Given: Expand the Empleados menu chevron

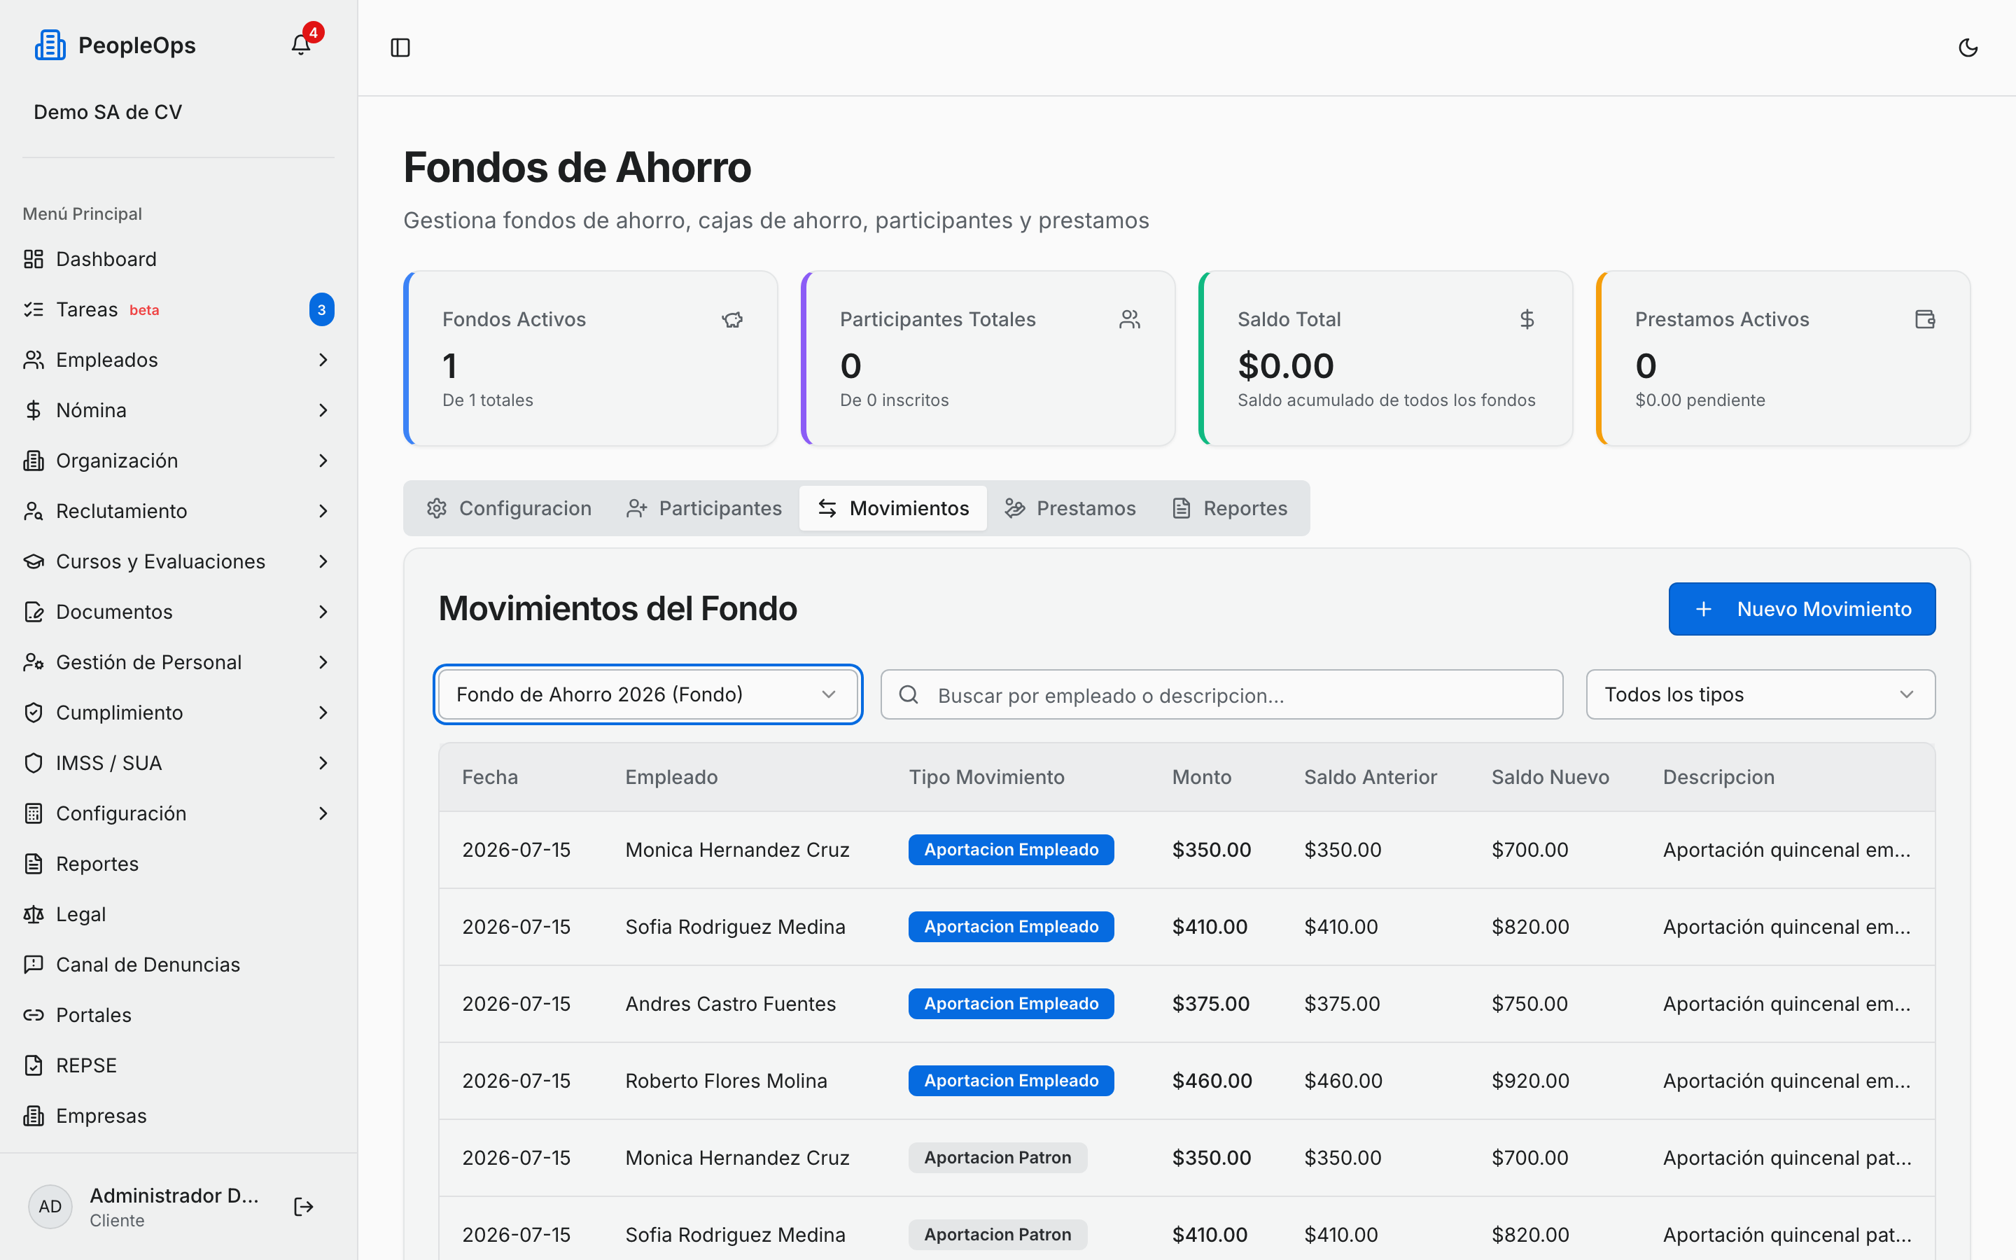Looking at the screenshot, I should [x=323, y=360].
